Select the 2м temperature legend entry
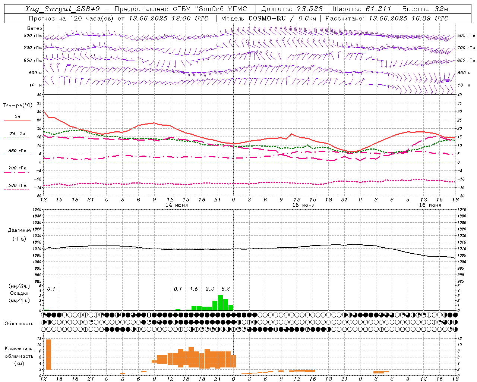 click(18, 116)
